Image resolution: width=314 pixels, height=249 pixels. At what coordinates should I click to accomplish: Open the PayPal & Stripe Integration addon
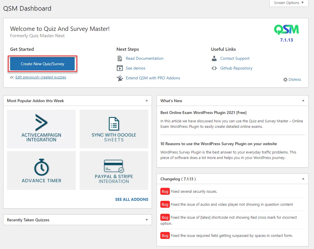pos(114,171)
